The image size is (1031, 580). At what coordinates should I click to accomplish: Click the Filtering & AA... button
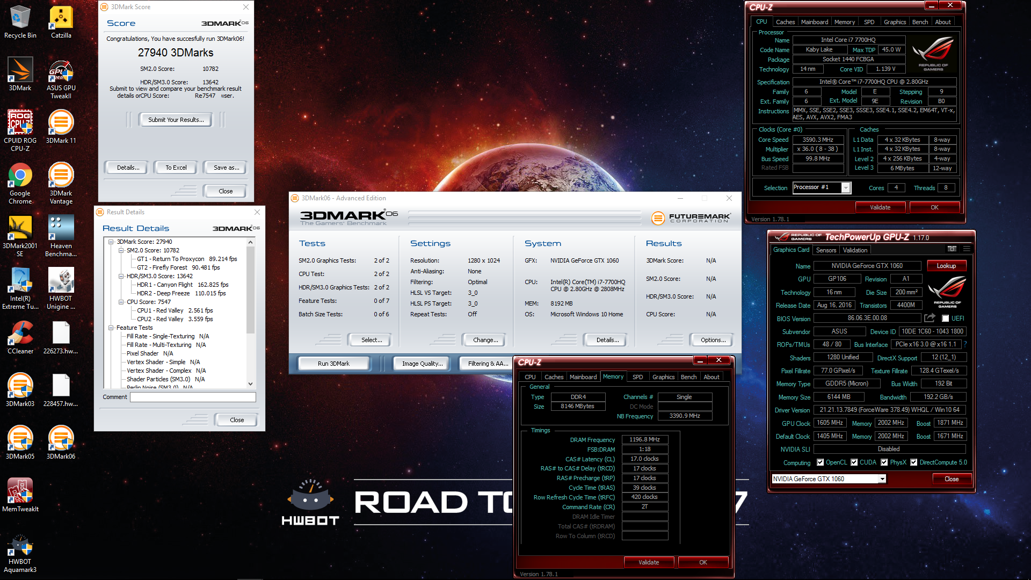(487, 364)
